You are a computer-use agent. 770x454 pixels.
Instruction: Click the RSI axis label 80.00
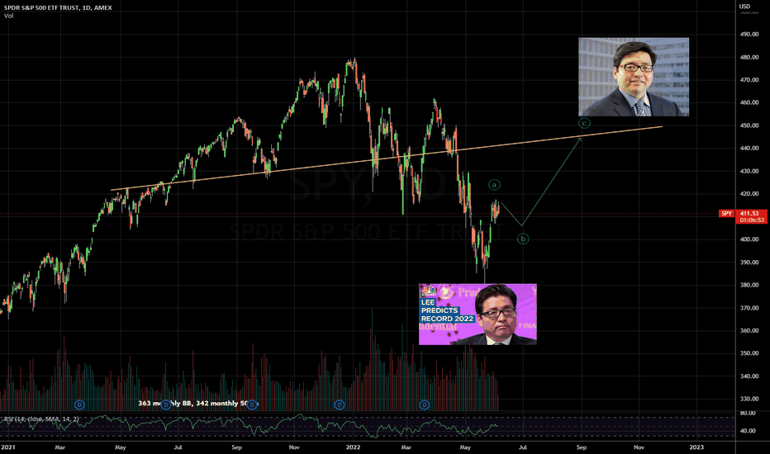click(748, 414)
